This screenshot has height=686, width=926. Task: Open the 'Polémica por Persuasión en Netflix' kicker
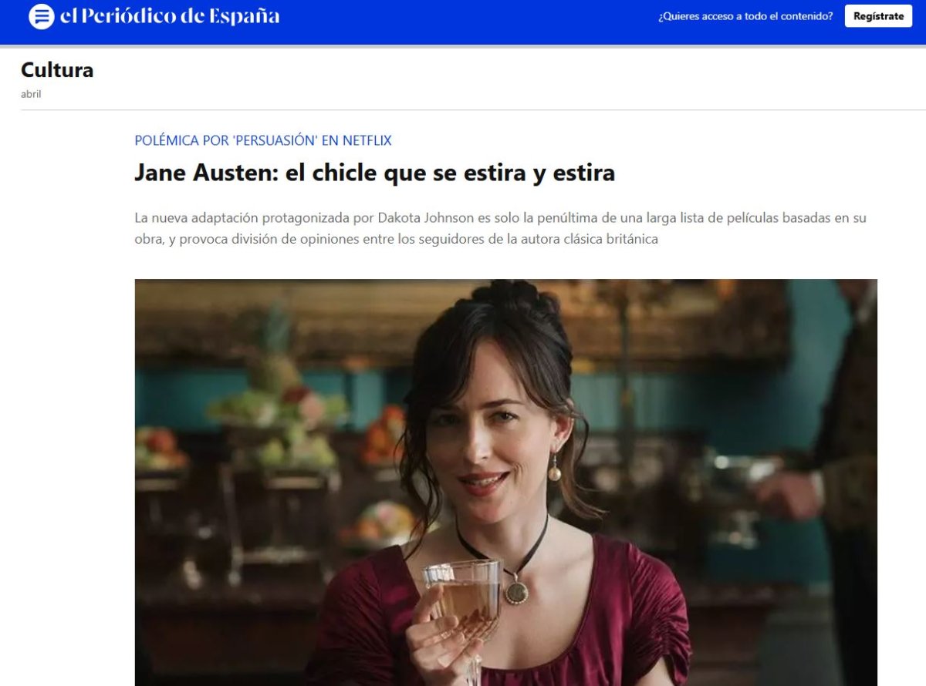click(263, 140)
